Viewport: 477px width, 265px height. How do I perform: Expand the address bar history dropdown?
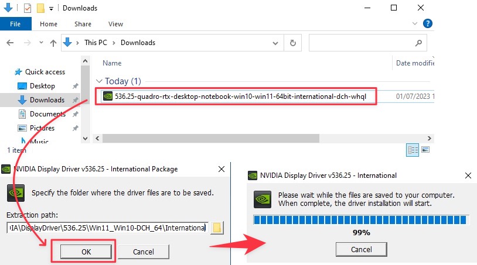point(275,43)
